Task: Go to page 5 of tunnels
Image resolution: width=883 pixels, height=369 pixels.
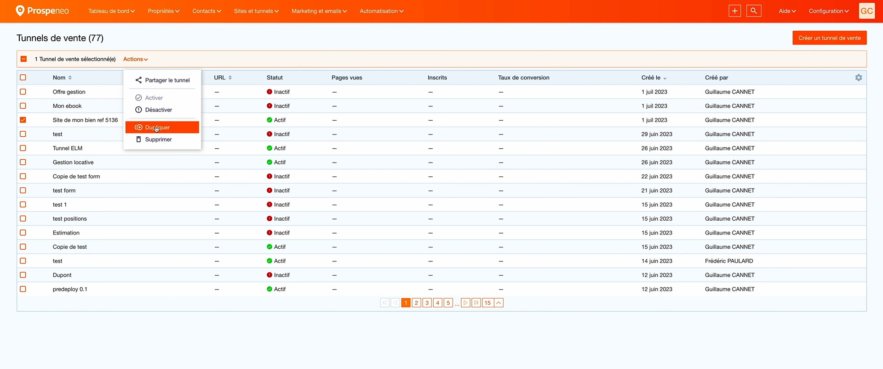Action: (448, 303)
